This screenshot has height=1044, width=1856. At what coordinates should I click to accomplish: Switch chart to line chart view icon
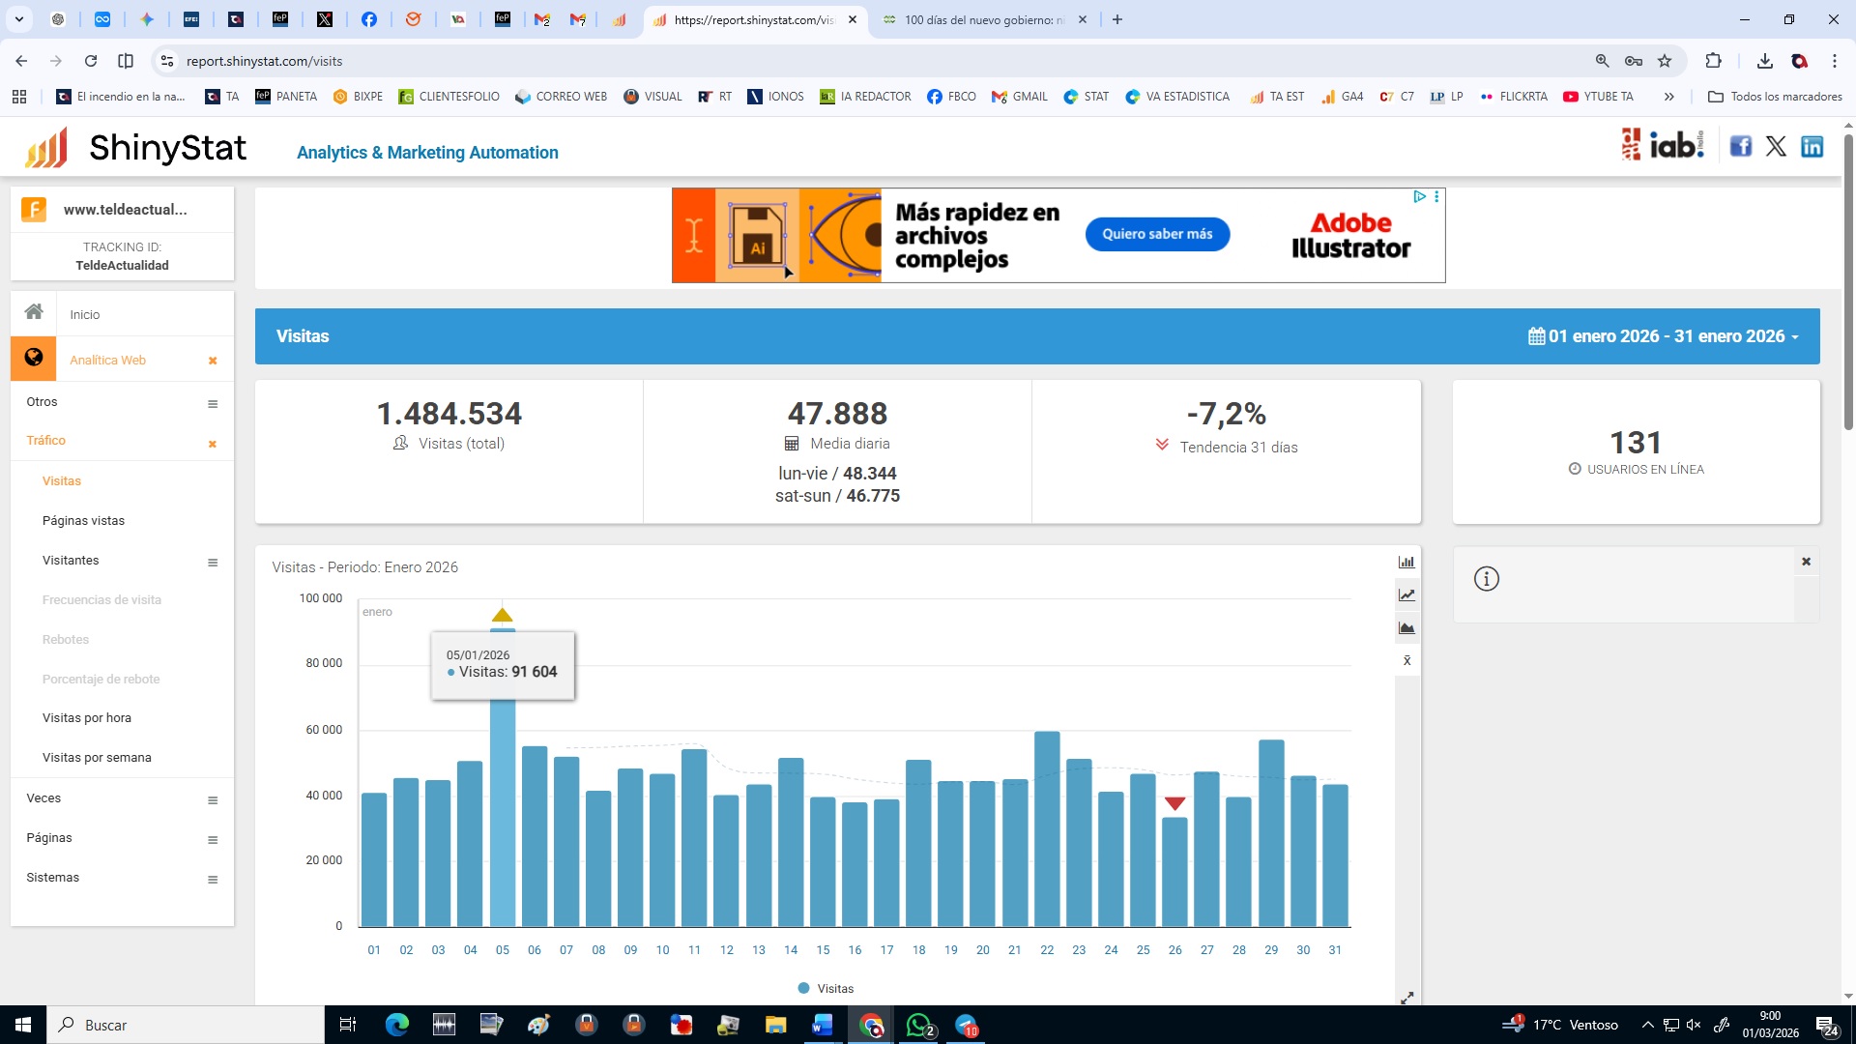coord(1406,595)
